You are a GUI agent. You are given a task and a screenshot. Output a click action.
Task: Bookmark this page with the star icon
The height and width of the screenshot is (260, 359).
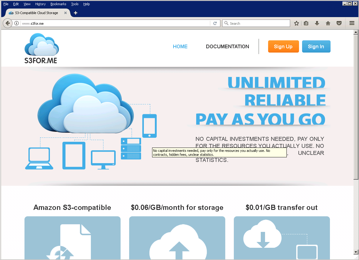[297, 23]
